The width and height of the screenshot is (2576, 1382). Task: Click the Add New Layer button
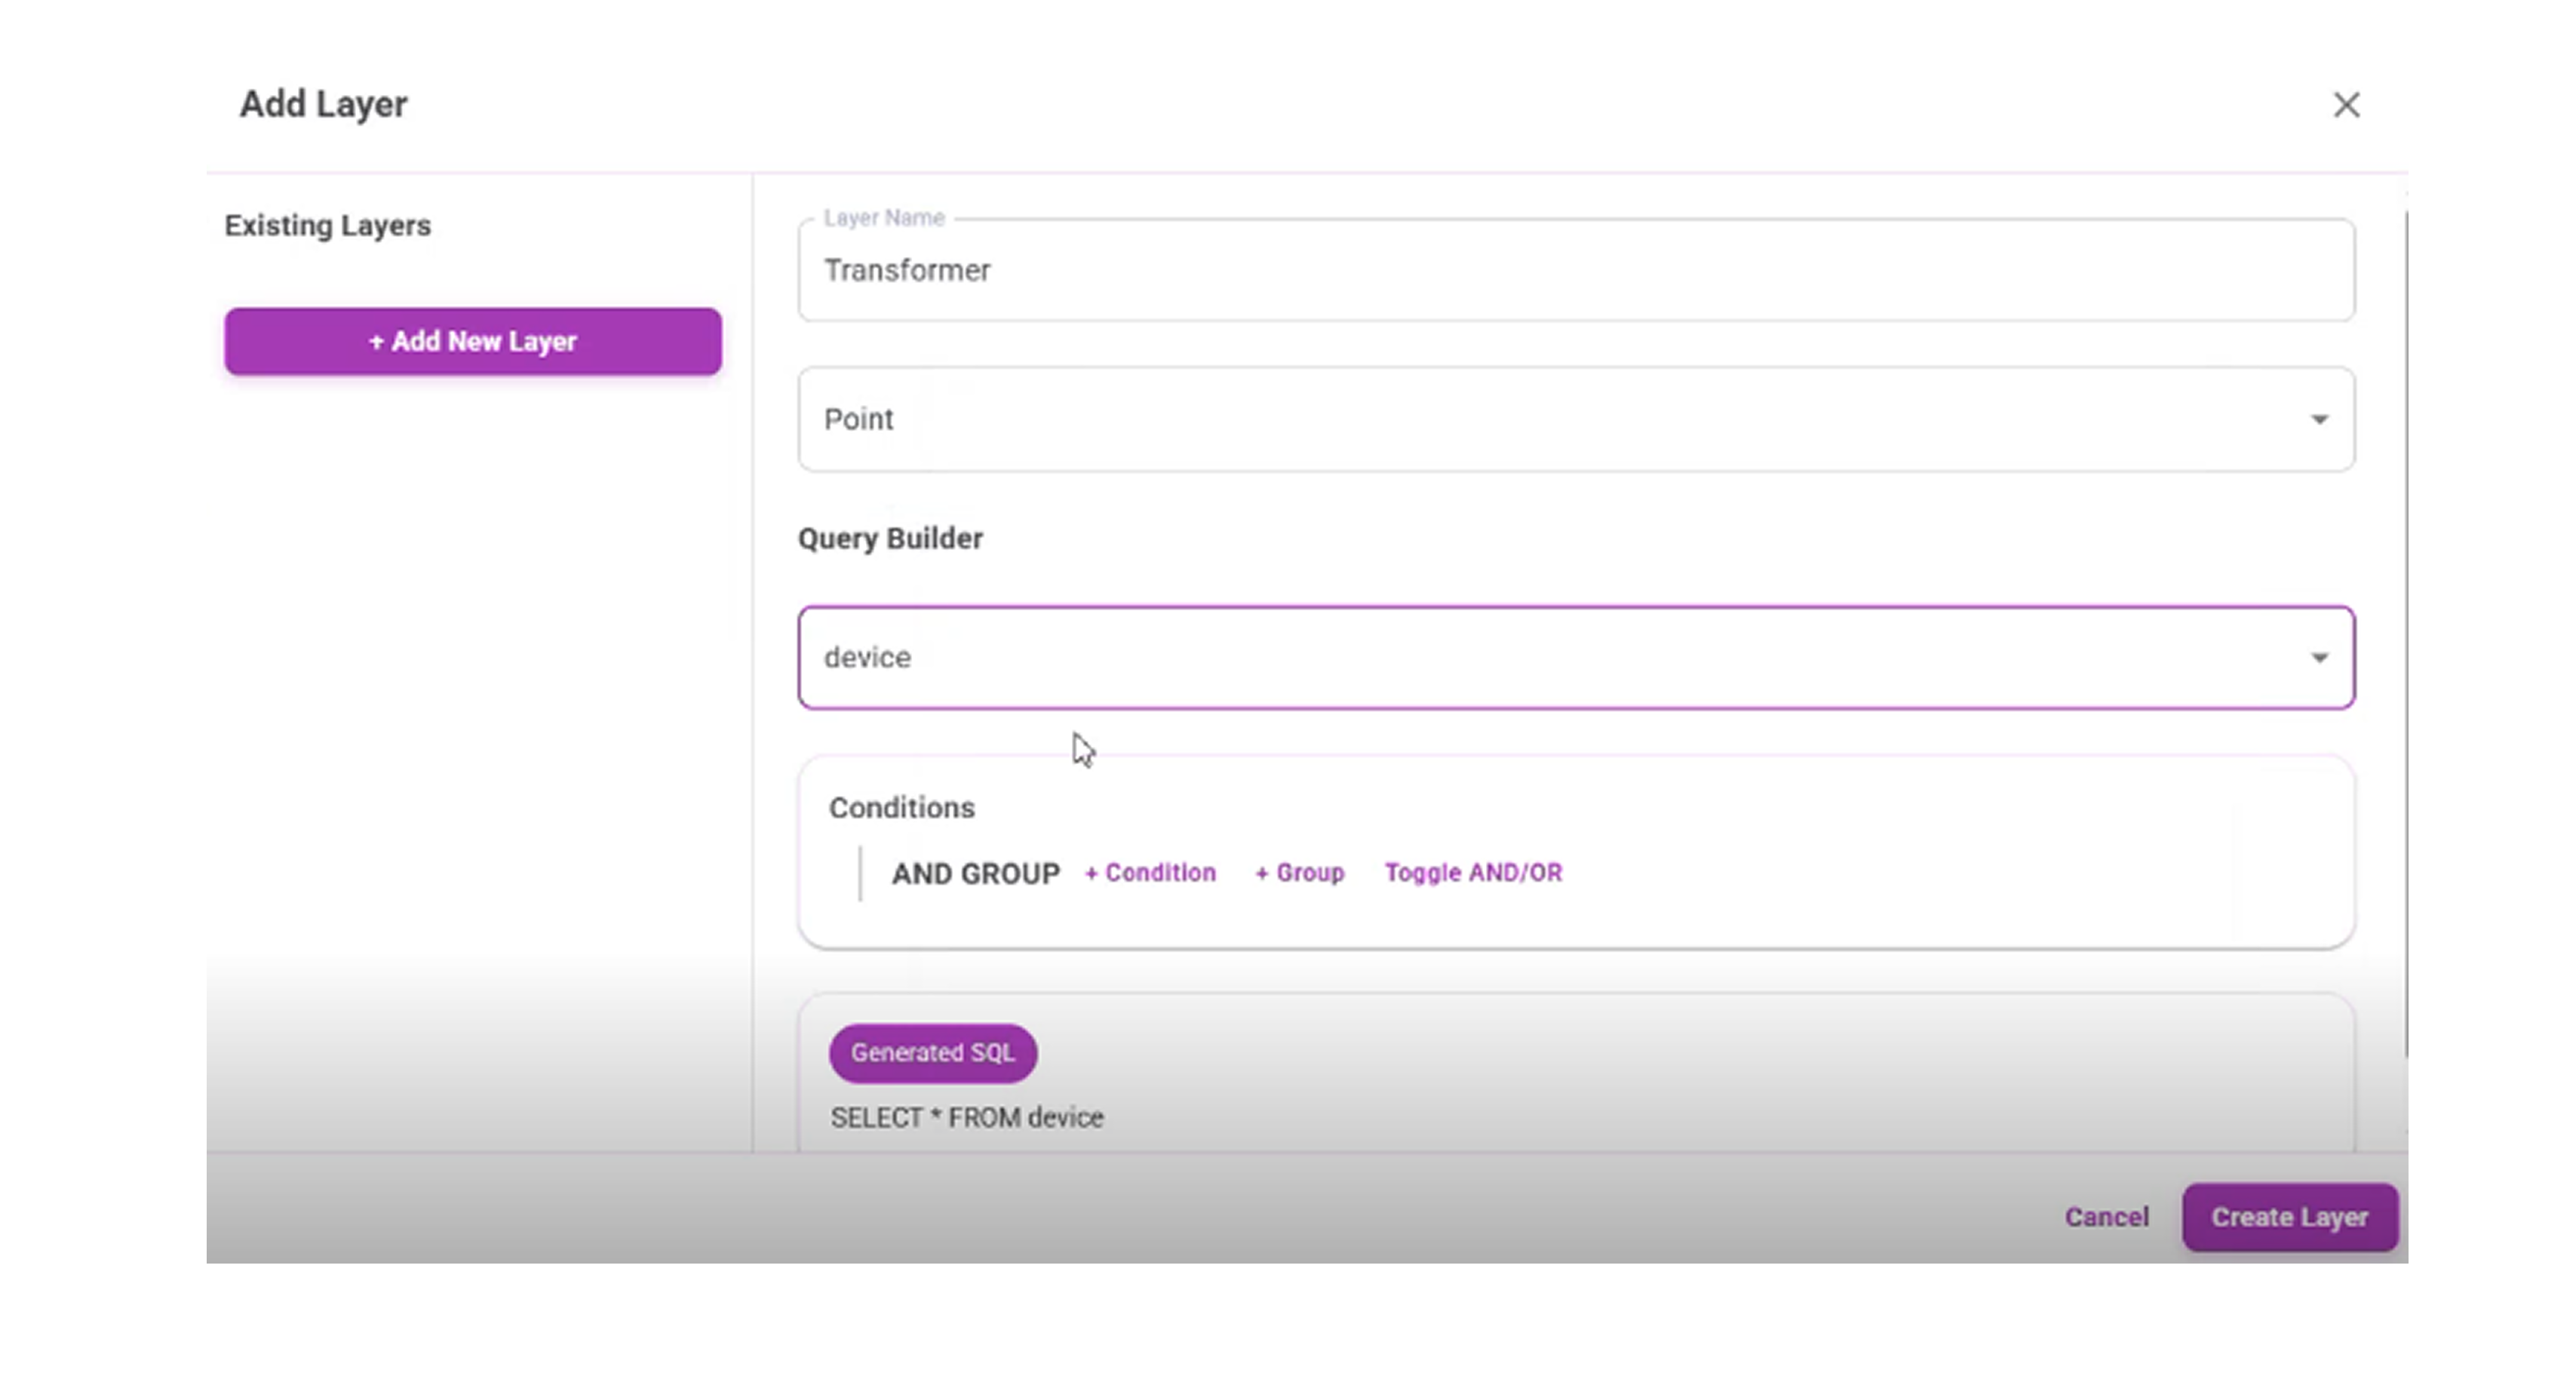tap(472, 342)
